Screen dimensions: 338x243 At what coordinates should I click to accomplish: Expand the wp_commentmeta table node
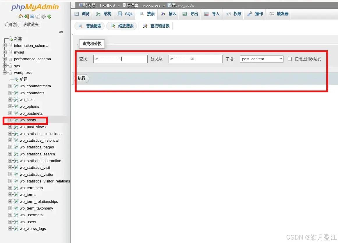[10, 86]
